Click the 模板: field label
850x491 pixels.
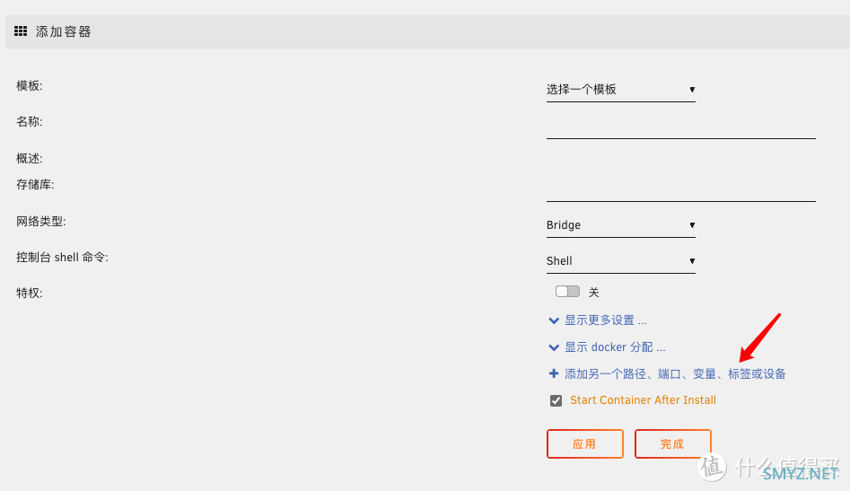pos(30,85)
